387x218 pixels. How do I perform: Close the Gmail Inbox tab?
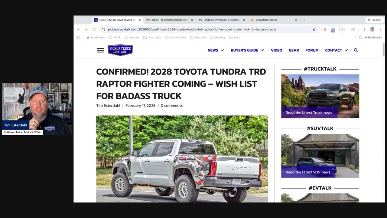(192, 20)
